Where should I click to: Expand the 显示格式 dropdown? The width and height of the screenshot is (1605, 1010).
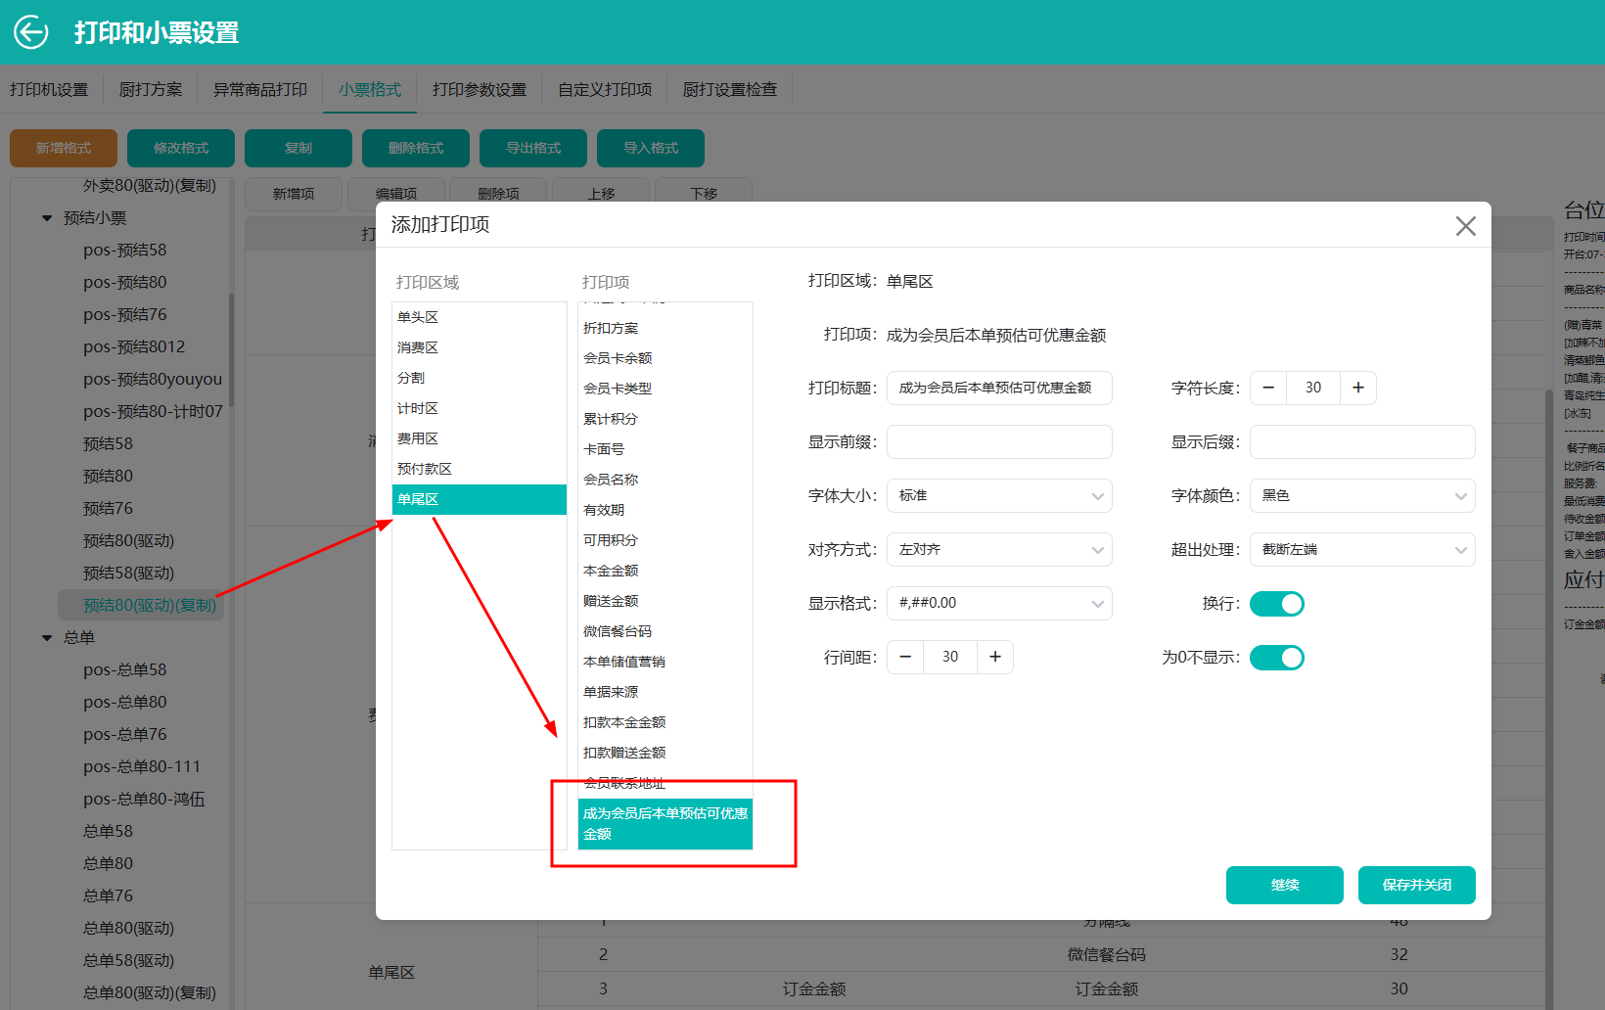coord(999,604)
